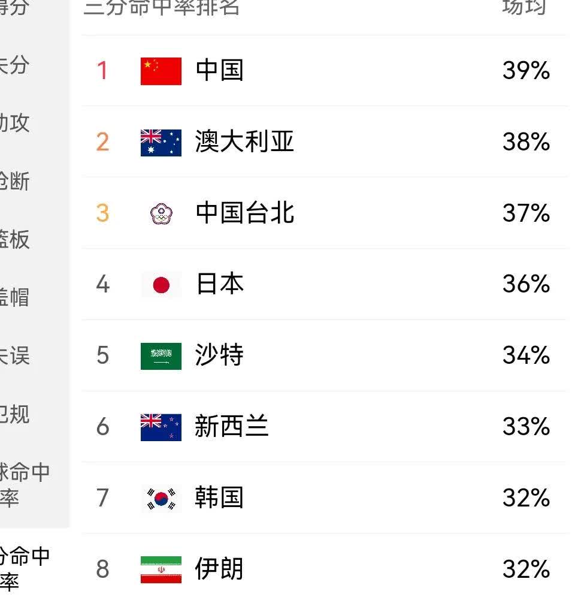Click the 场均 column header

pos(524,7)
